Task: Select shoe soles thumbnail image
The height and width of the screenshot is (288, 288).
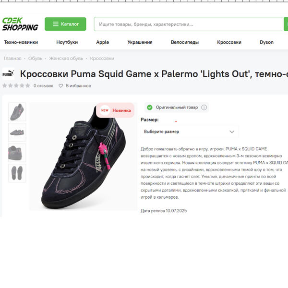Action: [17, 173]
